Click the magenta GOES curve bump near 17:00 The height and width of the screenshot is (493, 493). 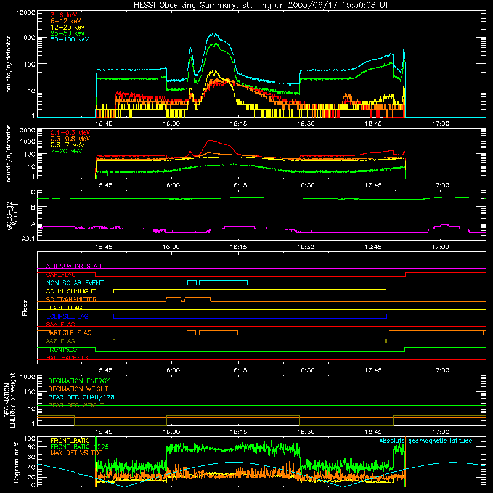coord(444,225)
